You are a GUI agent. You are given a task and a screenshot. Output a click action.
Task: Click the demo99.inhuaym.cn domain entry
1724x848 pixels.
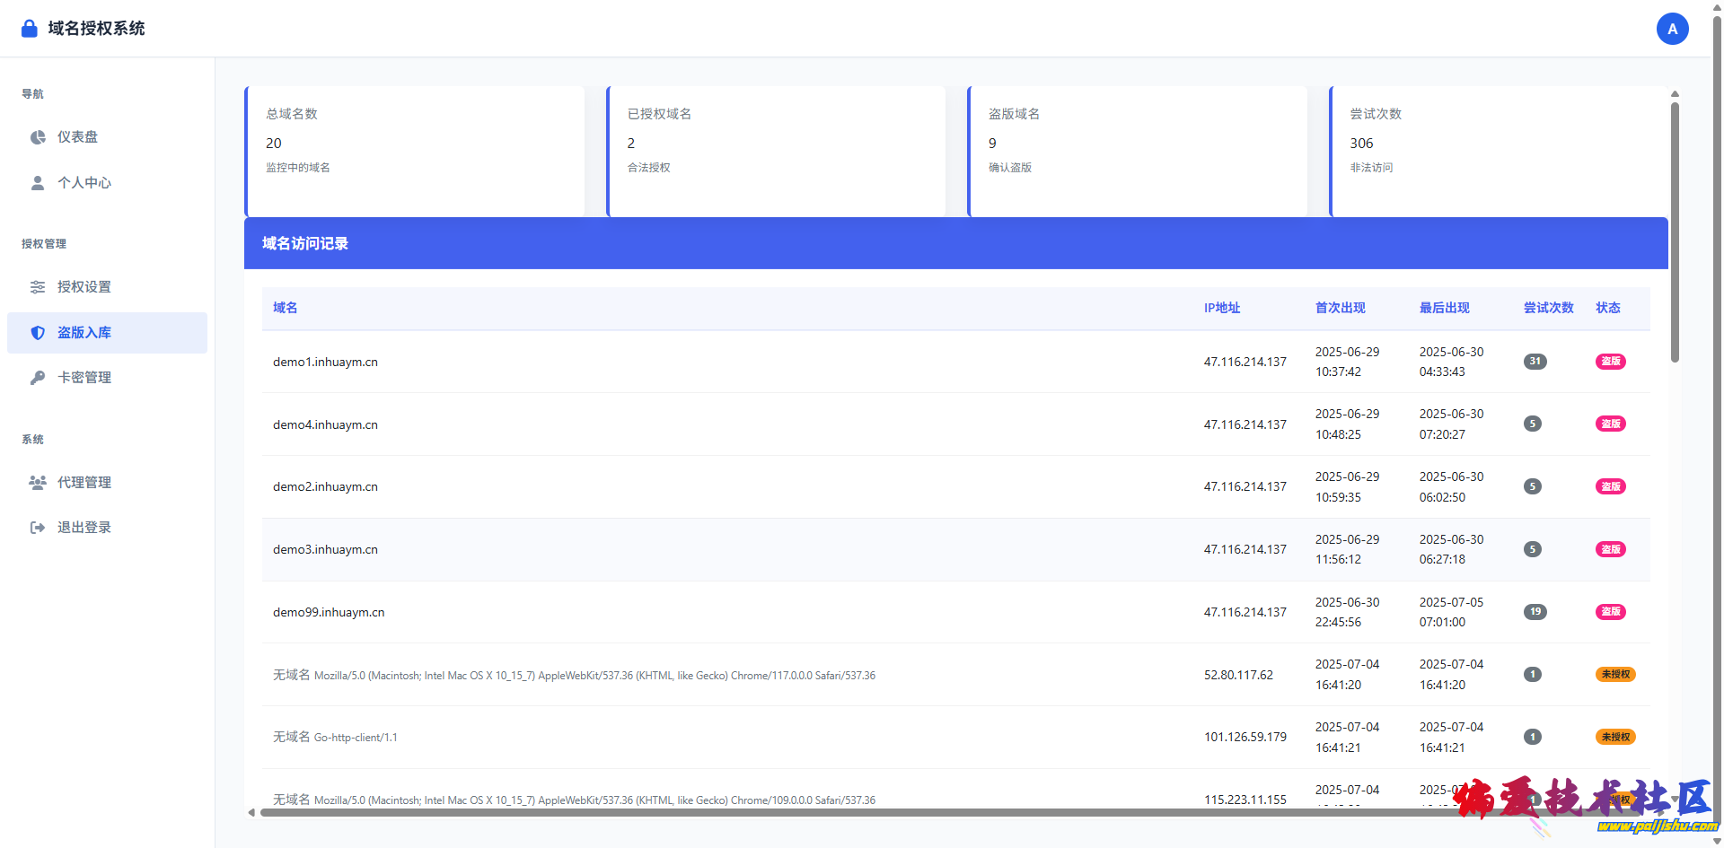coord(329,612)
